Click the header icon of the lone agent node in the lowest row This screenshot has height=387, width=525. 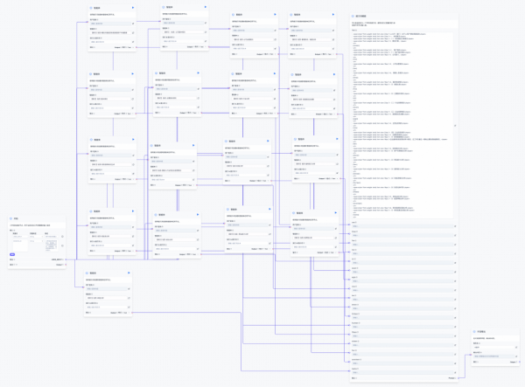coord(87,273)
